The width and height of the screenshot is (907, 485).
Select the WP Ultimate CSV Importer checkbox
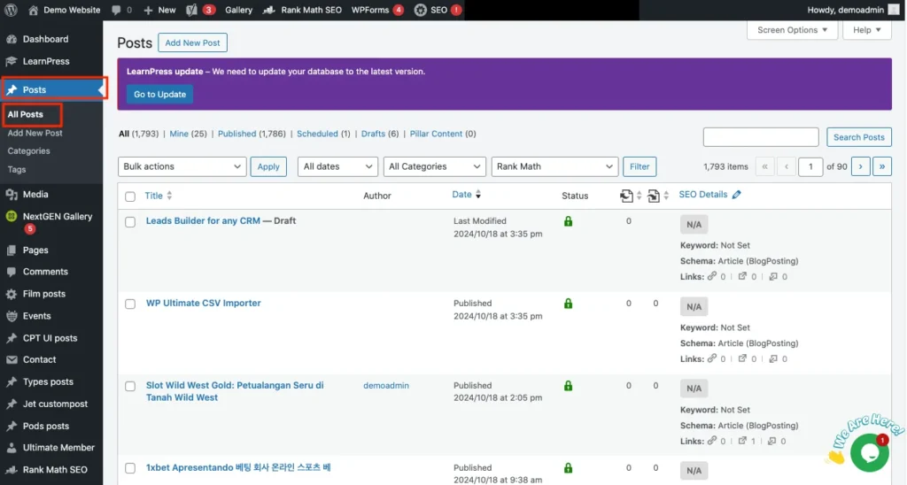pos(130,304)
